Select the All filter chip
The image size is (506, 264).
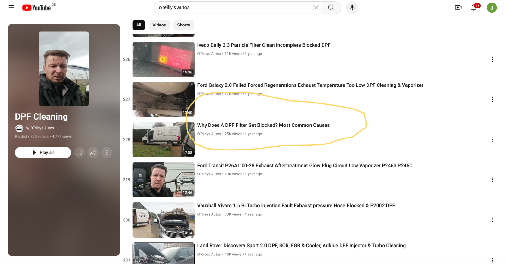pyautogui.click(x=139, y=25)
